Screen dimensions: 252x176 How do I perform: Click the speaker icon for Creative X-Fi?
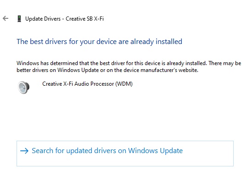point(23,87)
